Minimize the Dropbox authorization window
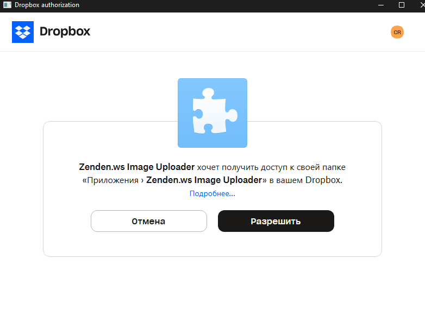The height and width of the screenshot is (334, 425). (x=381, y=5)
